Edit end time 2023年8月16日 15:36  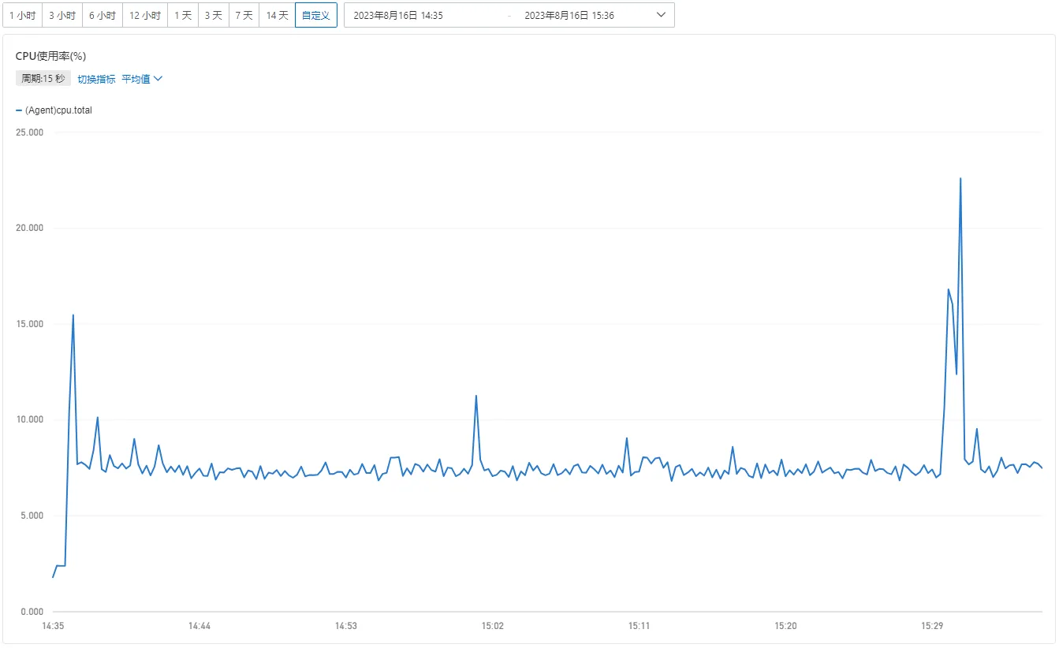point(569,15)
